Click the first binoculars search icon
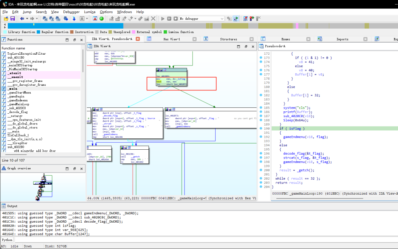The image size is (398, 249). pyautogui.click(x=45, y=19)
